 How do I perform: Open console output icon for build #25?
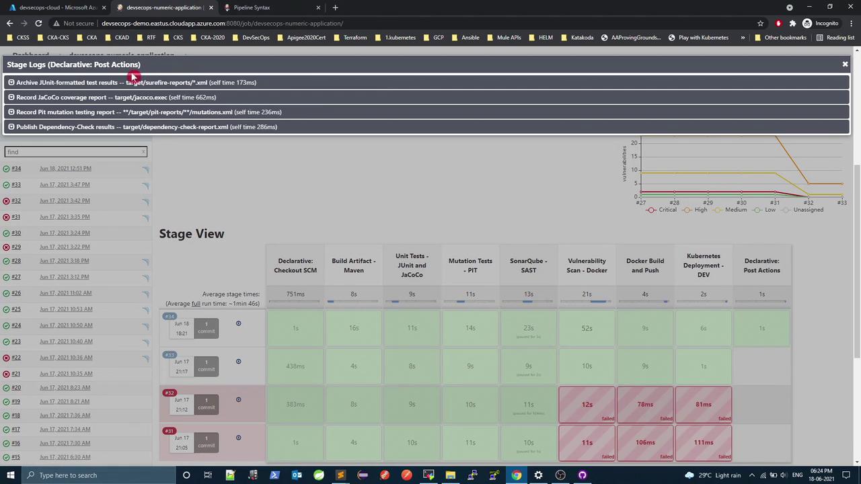(145, 309)
